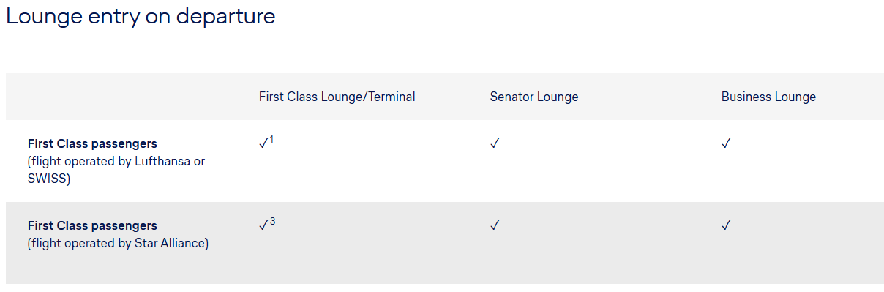
Task: Select the 'Business Lounge' column header
Action: tap(768, 97)
